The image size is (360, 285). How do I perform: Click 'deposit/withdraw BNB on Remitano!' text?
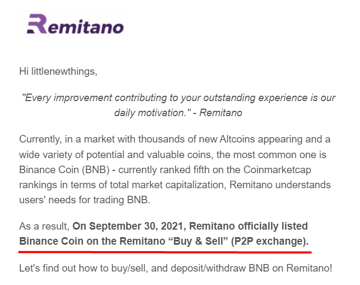(x=251, y=268)
